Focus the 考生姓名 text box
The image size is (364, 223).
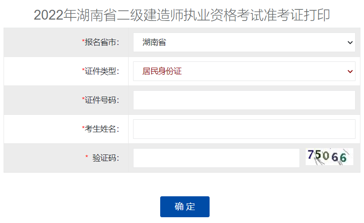click(x=244, y=129)
